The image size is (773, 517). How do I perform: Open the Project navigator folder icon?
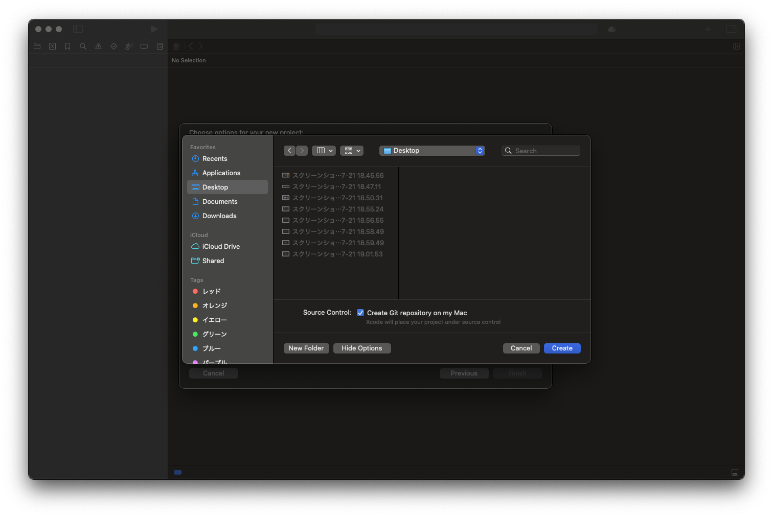click(x=37, y=46)
